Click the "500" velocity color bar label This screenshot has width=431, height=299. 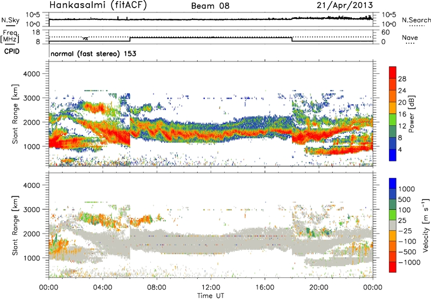tap(405, 200)
